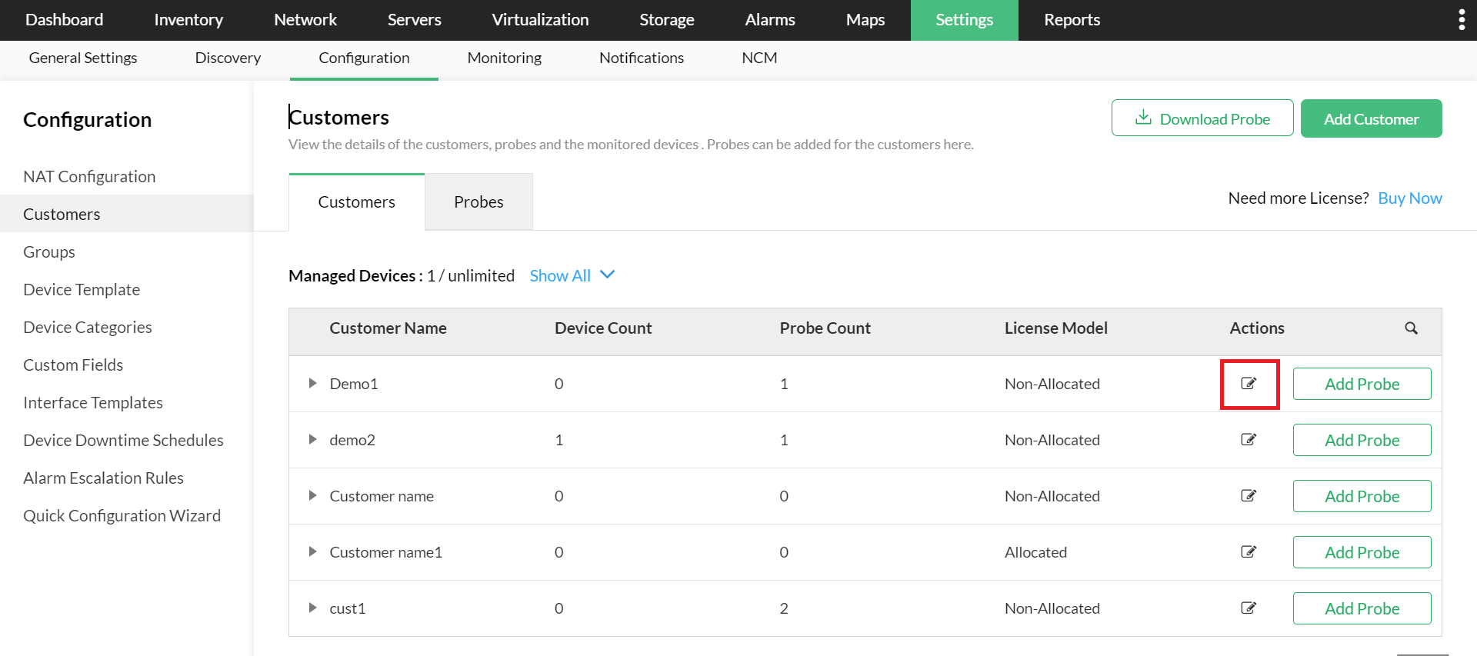1477x656 pixels.
Task: Click the edit icon for Demo1
Action: [x=1249, y=383]
